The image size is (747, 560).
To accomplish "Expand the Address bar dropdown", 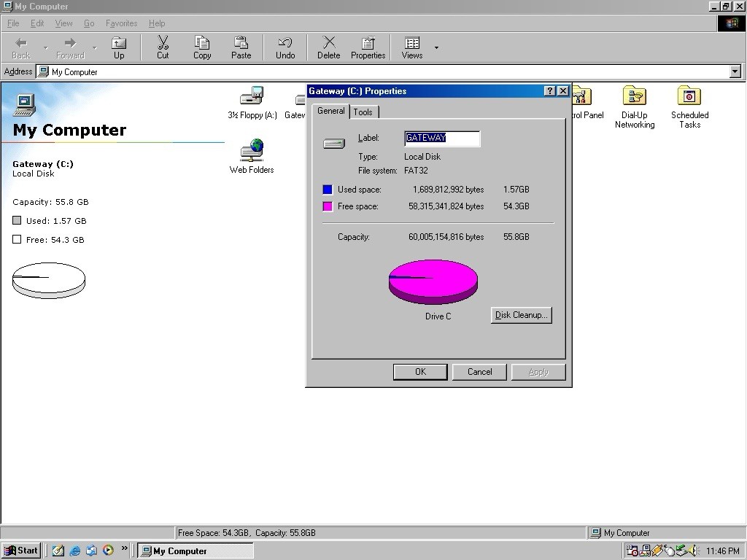I will click(x=735, y=71).
